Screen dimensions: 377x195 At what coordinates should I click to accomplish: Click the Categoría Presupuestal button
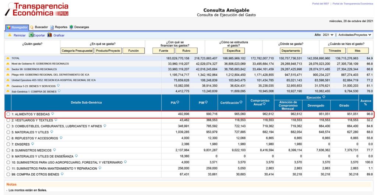[x=77, y=51]
